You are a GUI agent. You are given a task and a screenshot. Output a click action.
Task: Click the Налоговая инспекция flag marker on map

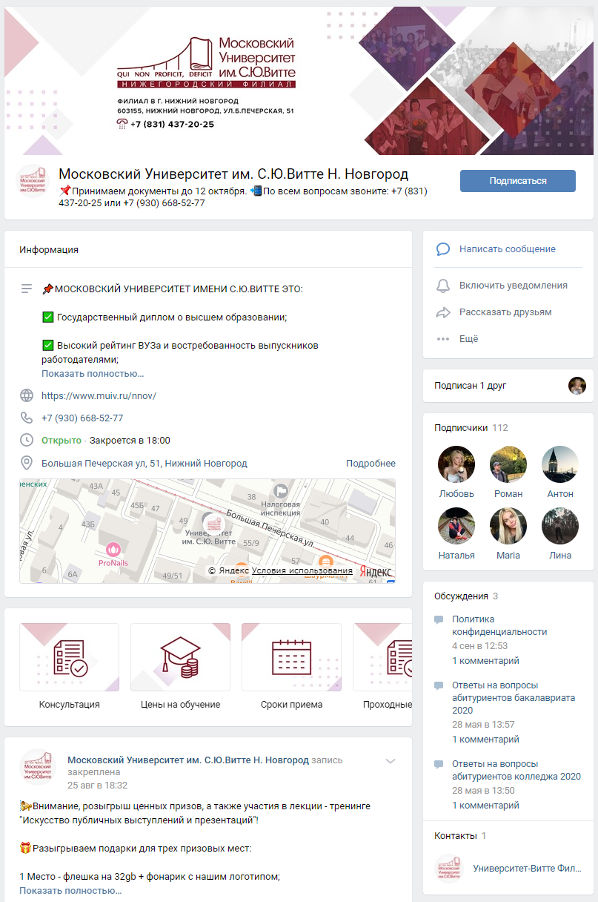pos(281,491)
